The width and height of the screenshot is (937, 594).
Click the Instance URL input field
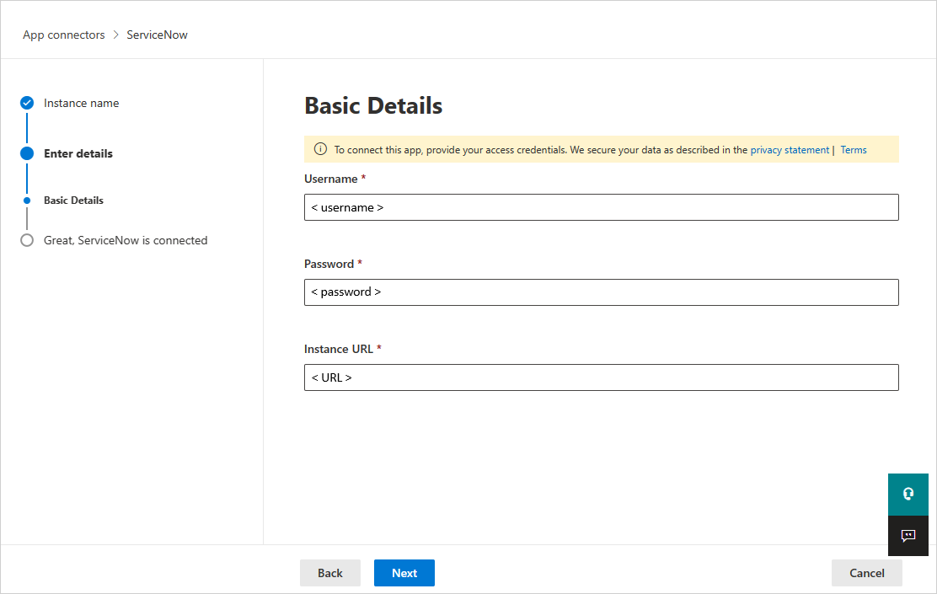click(601, 377)
